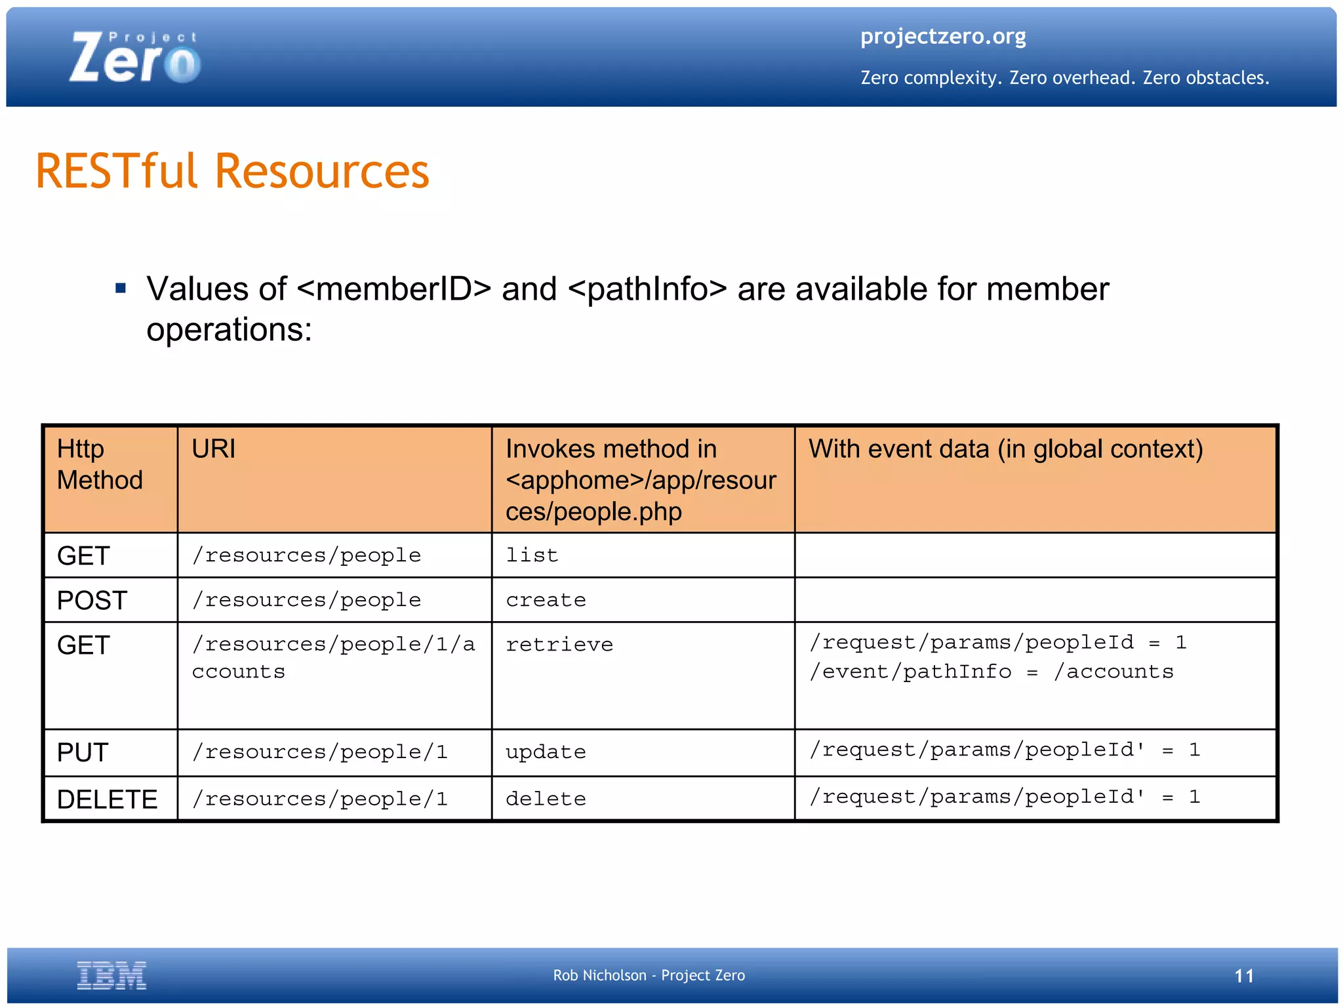Select the PUT method cell
The width and height of the screenshot is (1343, 1008).
click(83, 752)
